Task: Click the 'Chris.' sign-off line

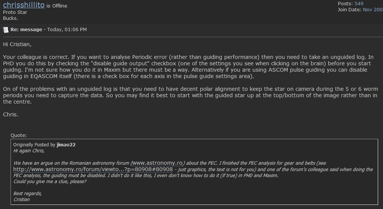Action: [x=11, y=114]
